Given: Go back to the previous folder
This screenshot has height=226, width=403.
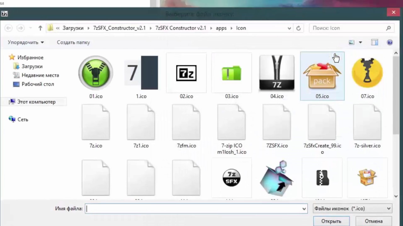Looking at the screenshot, I should tap(9, 28).
